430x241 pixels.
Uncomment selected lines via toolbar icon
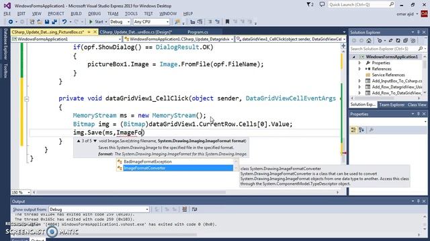pos(217,21)
